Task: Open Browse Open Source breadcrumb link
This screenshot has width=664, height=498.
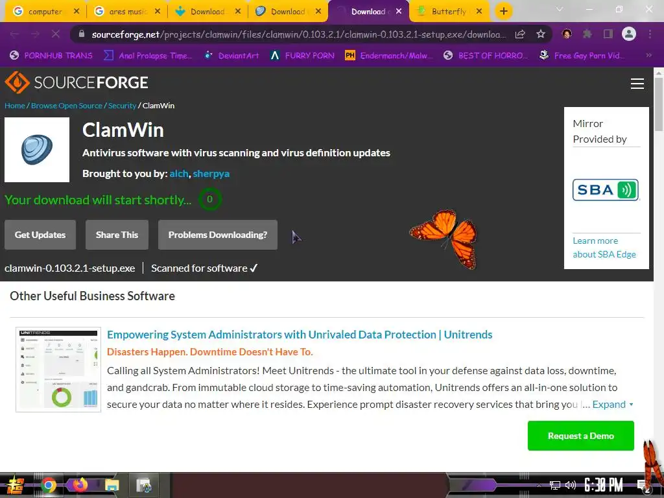Action: [67, 106]
